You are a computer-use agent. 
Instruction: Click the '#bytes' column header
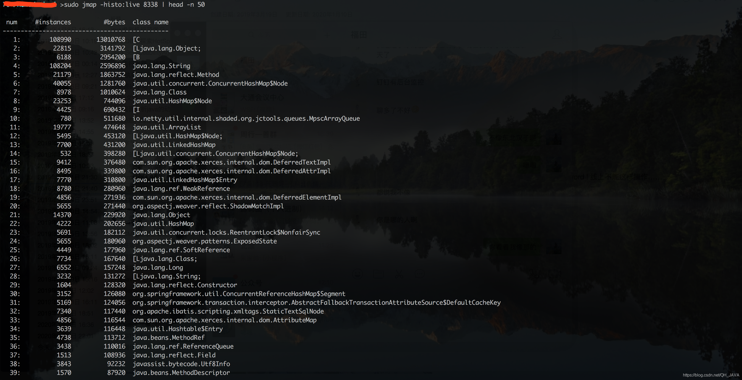(x=114, y=22)
